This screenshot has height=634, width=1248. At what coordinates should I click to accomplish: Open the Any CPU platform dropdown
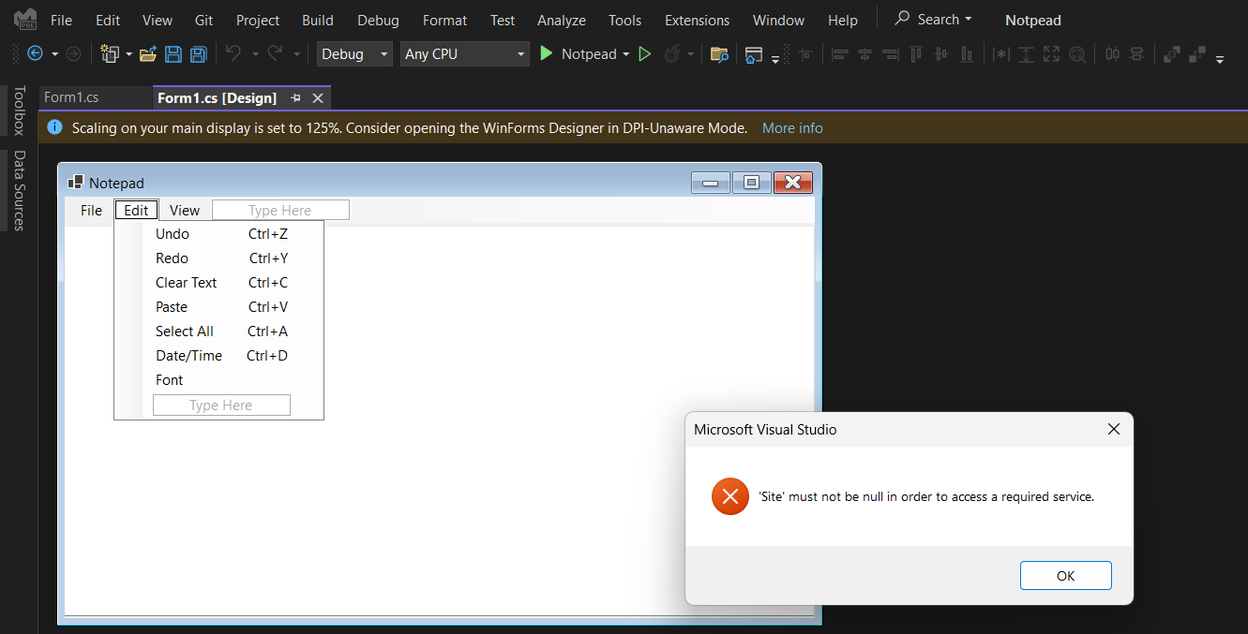click(465, 54)
